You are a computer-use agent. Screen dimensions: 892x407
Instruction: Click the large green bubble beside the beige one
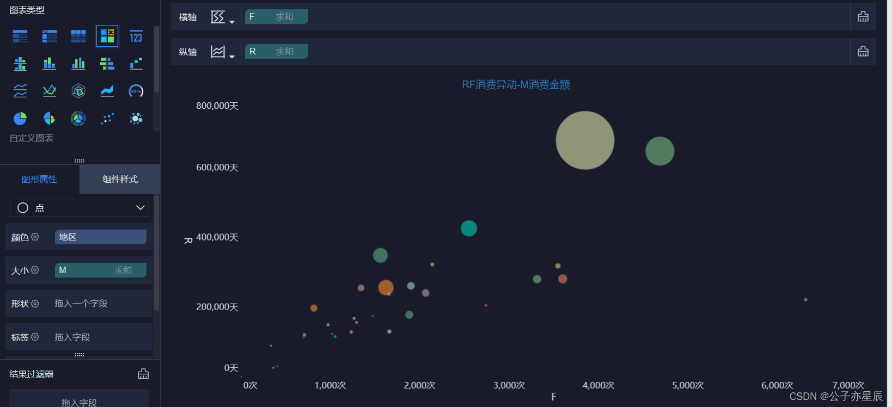[659, 151]
